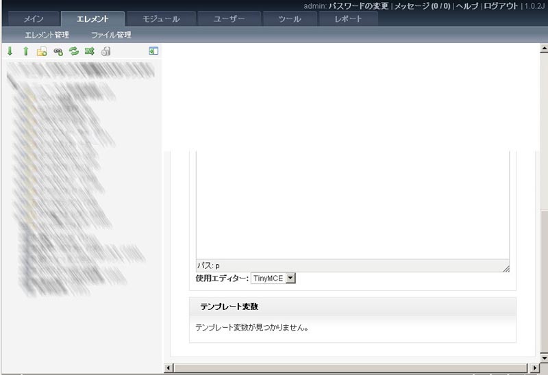Open the レポート tab
Viewport: 548px width, 375px height.
(x=348, y=19)
